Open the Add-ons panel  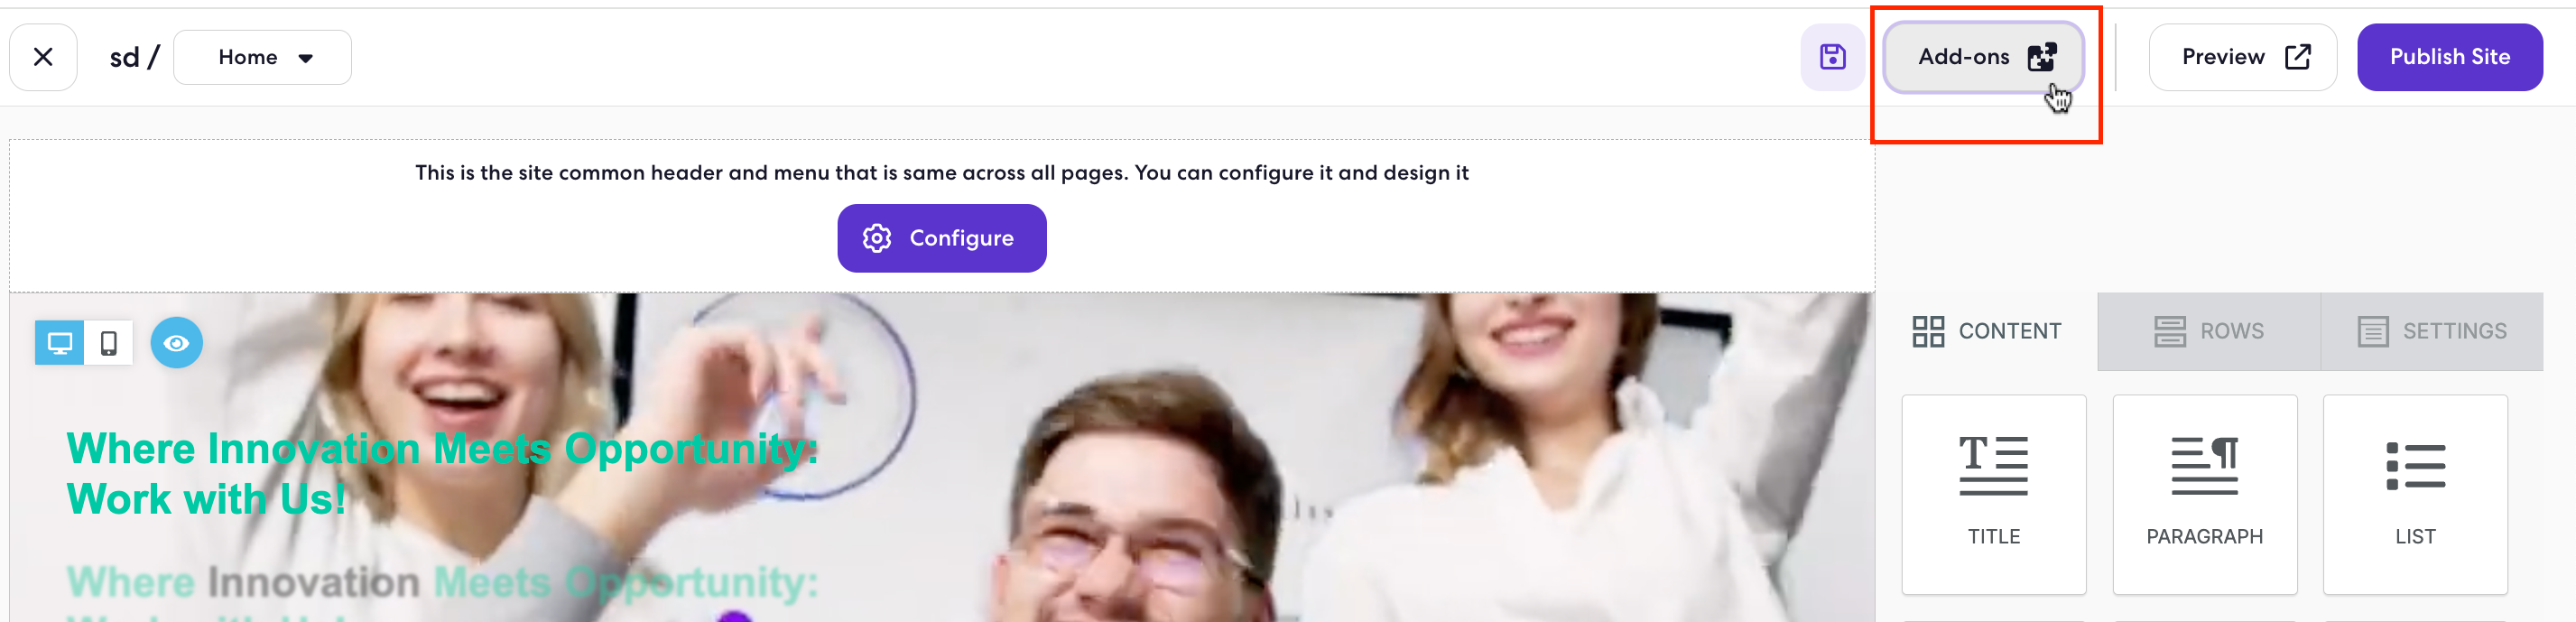(1984, 57)
